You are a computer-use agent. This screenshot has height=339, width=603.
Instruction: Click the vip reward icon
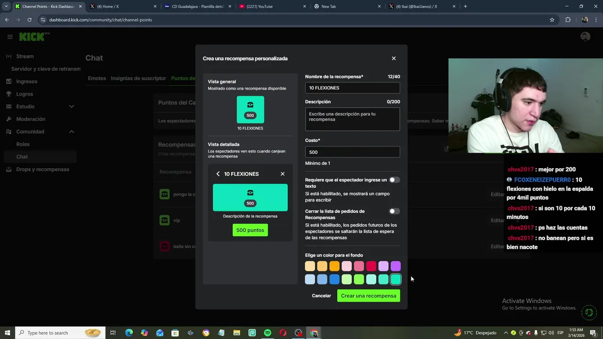pos(164,220)
